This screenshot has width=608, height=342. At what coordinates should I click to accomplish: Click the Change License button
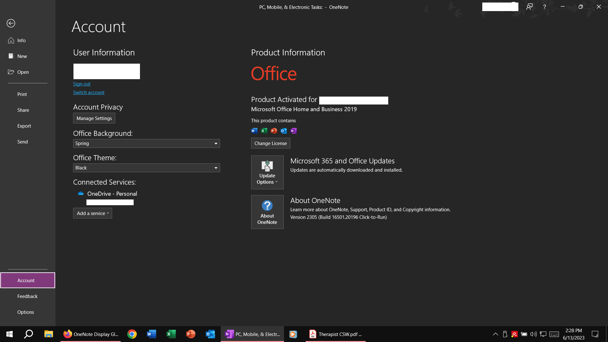tap(271, 143)
